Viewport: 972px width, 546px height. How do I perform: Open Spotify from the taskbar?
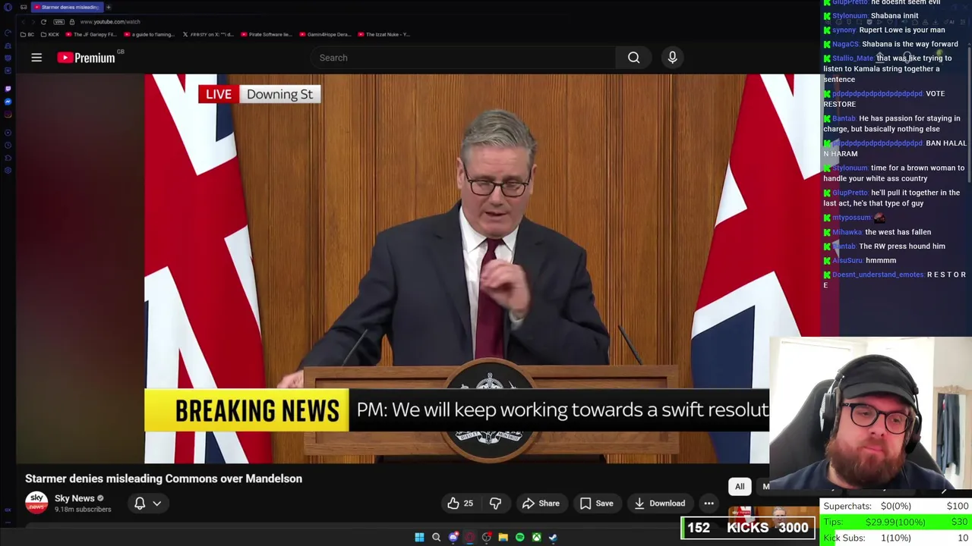click(519, 538)
